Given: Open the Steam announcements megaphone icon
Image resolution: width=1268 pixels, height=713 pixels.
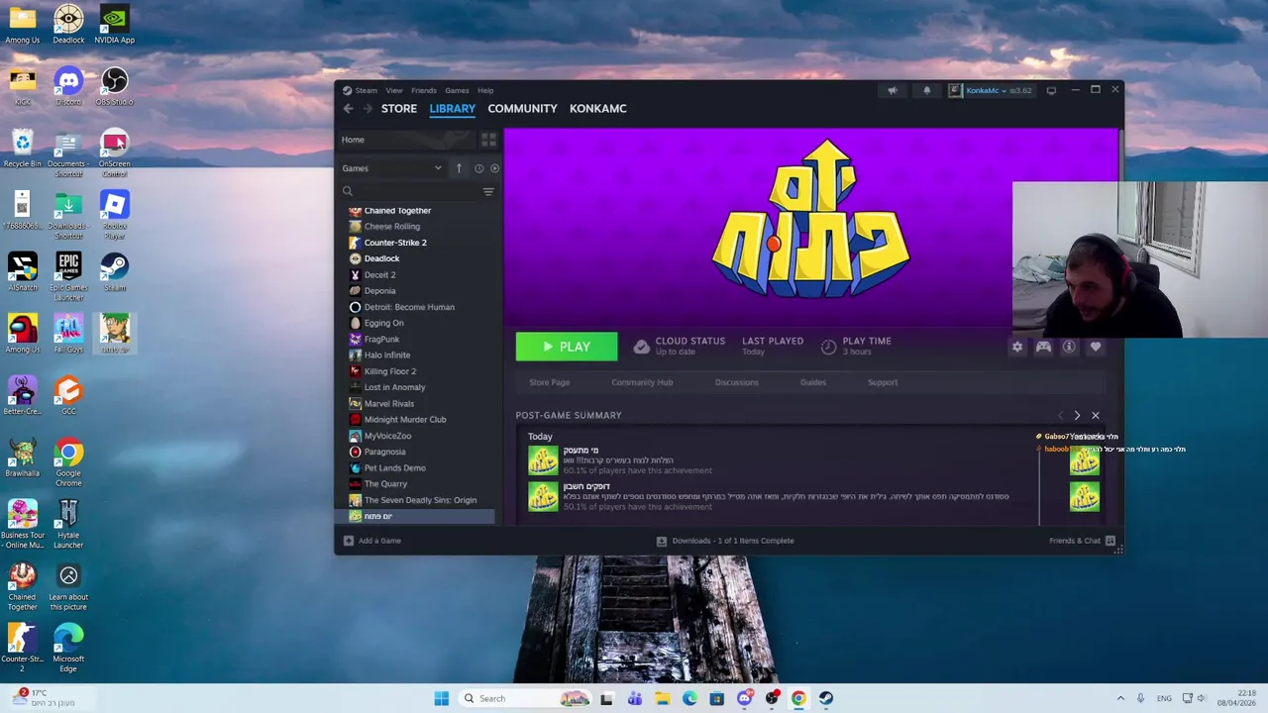Looking at the screenshot, I should click(x=893, y=90).
